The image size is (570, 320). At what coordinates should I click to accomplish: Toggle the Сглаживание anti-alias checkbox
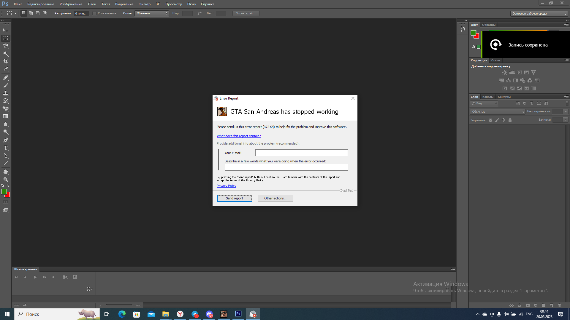coord(94,13)
